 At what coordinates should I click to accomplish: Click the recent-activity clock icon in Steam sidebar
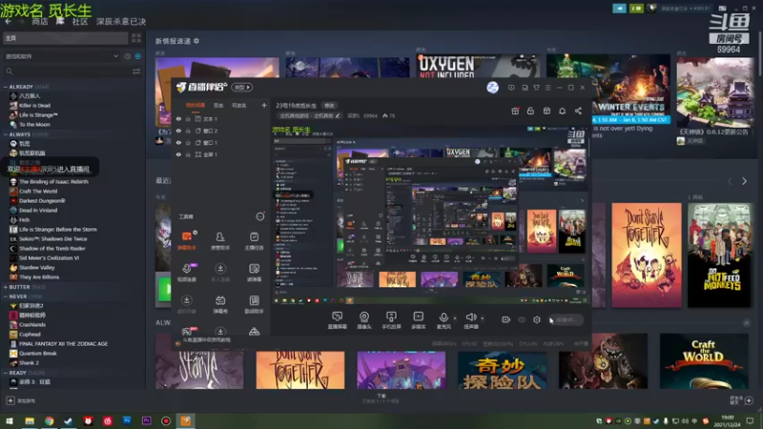[128, 56]
